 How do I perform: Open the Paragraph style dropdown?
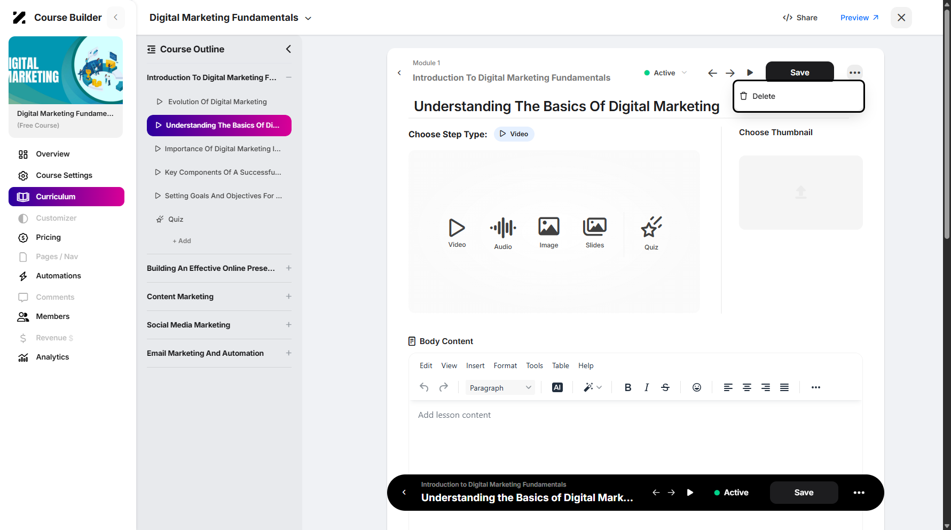500,388
